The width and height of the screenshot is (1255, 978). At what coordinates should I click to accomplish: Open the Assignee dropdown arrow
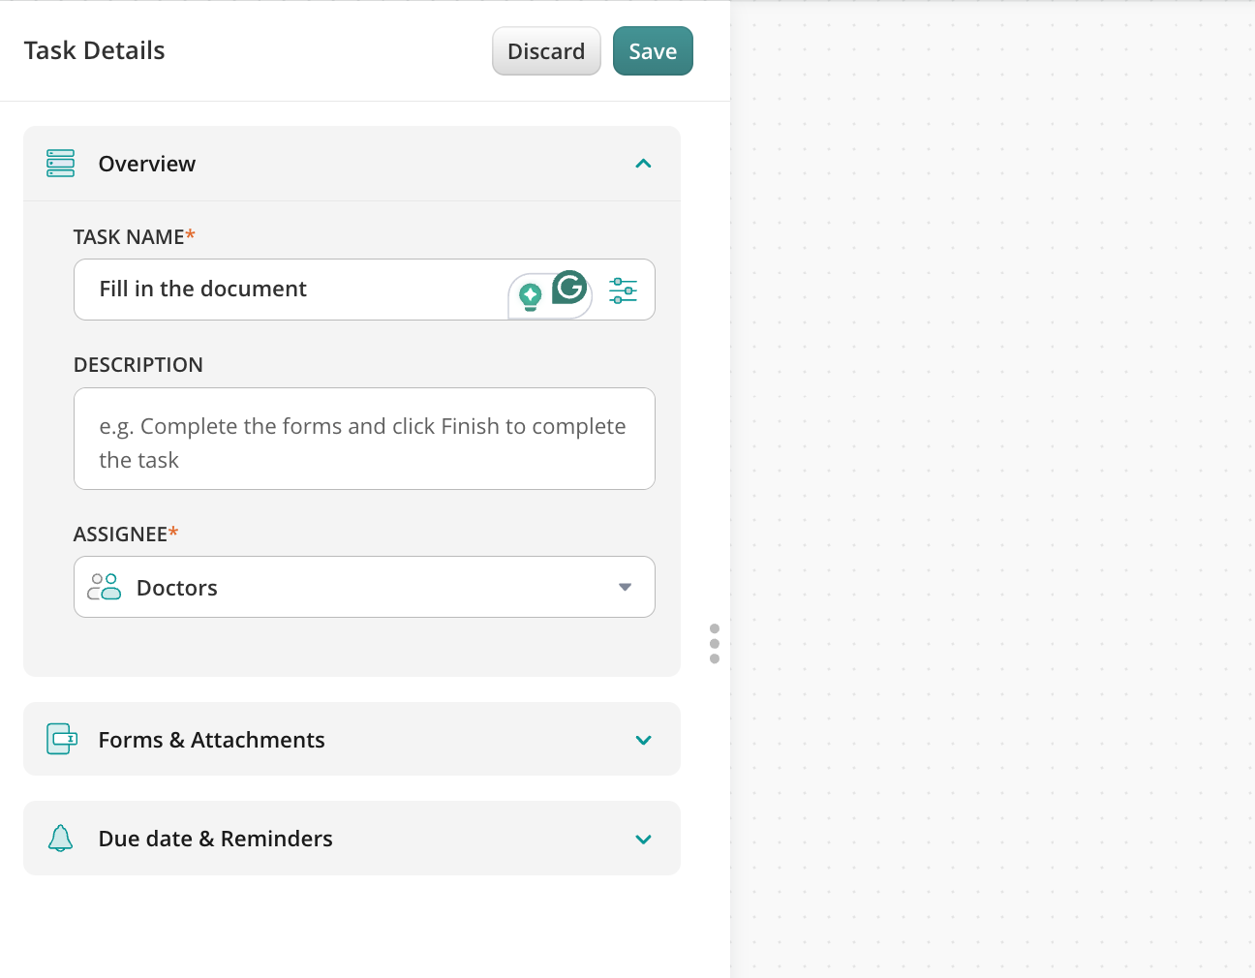point(625,587)
